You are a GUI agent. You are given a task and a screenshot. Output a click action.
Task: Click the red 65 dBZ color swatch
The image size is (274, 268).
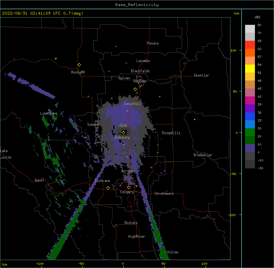point(250,45)
